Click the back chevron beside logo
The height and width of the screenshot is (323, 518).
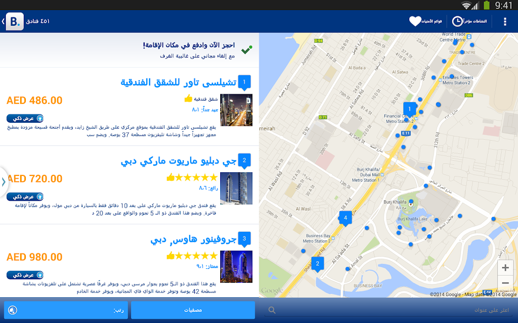(3, 22)
